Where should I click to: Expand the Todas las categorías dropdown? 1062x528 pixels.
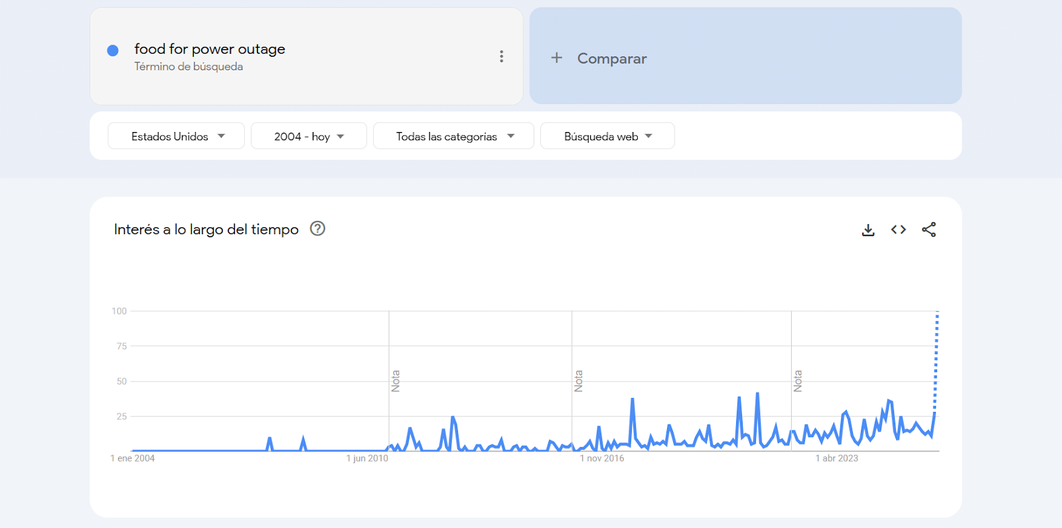pos(453,136)
